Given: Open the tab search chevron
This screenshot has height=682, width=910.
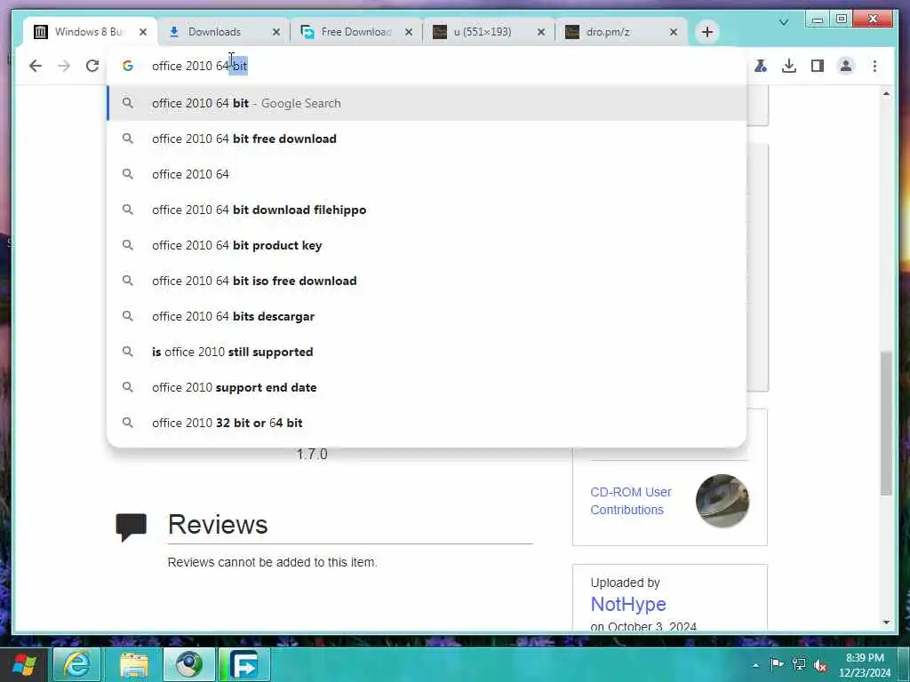Looking at the screenshot, I should pos(784,22).
